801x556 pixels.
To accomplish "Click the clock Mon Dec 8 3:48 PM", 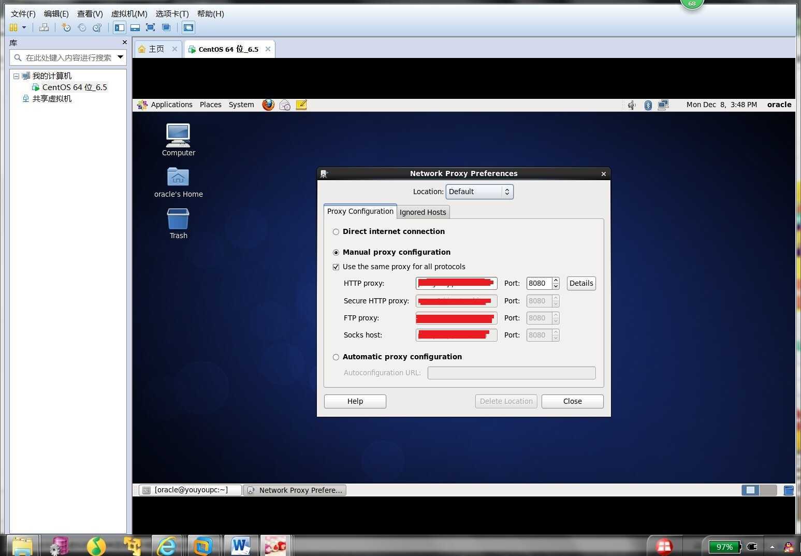I will [x=721, y=105].
